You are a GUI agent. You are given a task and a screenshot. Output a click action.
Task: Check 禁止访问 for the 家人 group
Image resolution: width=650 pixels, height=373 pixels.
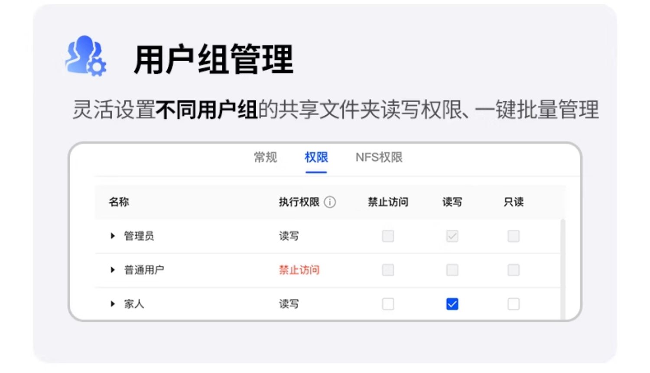click(387, 305)
